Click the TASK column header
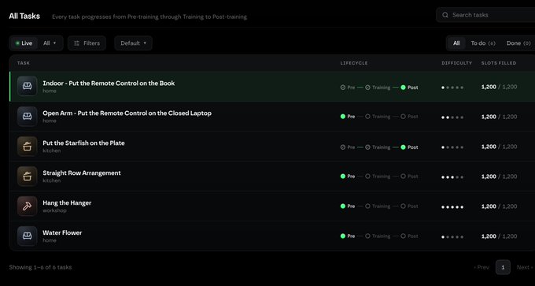Image resolution: width=535 pixels, height=286 pixels. [x=24, y=63]
